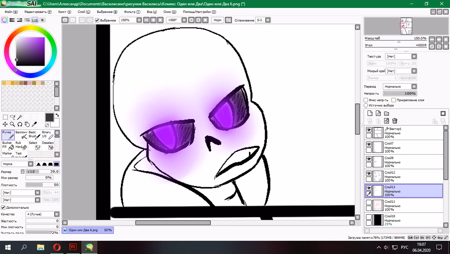Show the Слой11 layer
Screen dimensions: 450x254
tap(369, 203)
